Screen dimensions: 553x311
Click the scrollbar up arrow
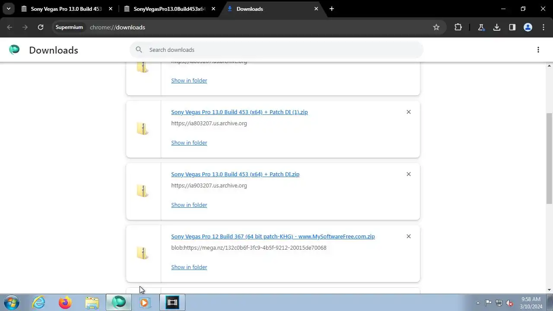point(550,66)
